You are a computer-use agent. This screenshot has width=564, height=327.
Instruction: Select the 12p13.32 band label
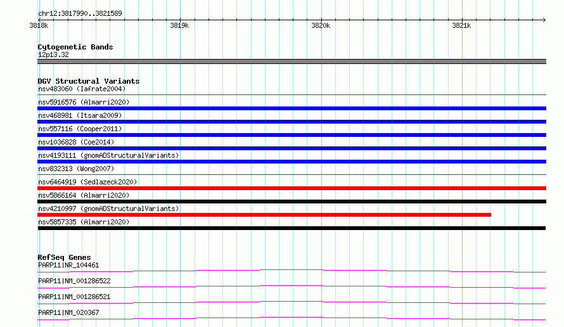tap(53, 54)
